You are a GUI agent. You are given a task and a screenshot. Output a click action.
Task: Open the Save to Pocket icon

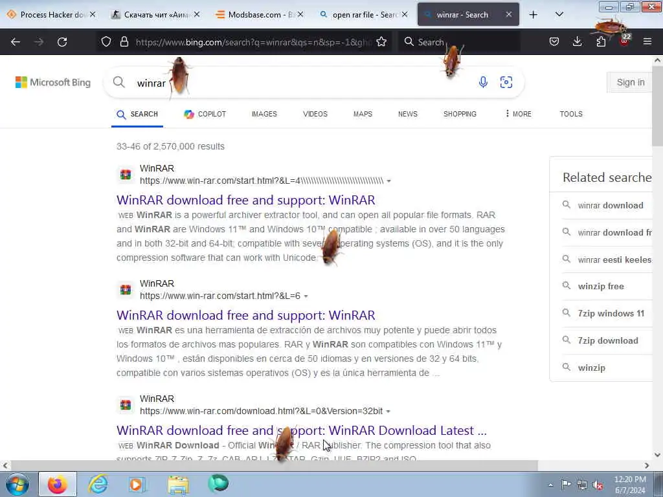554,41
